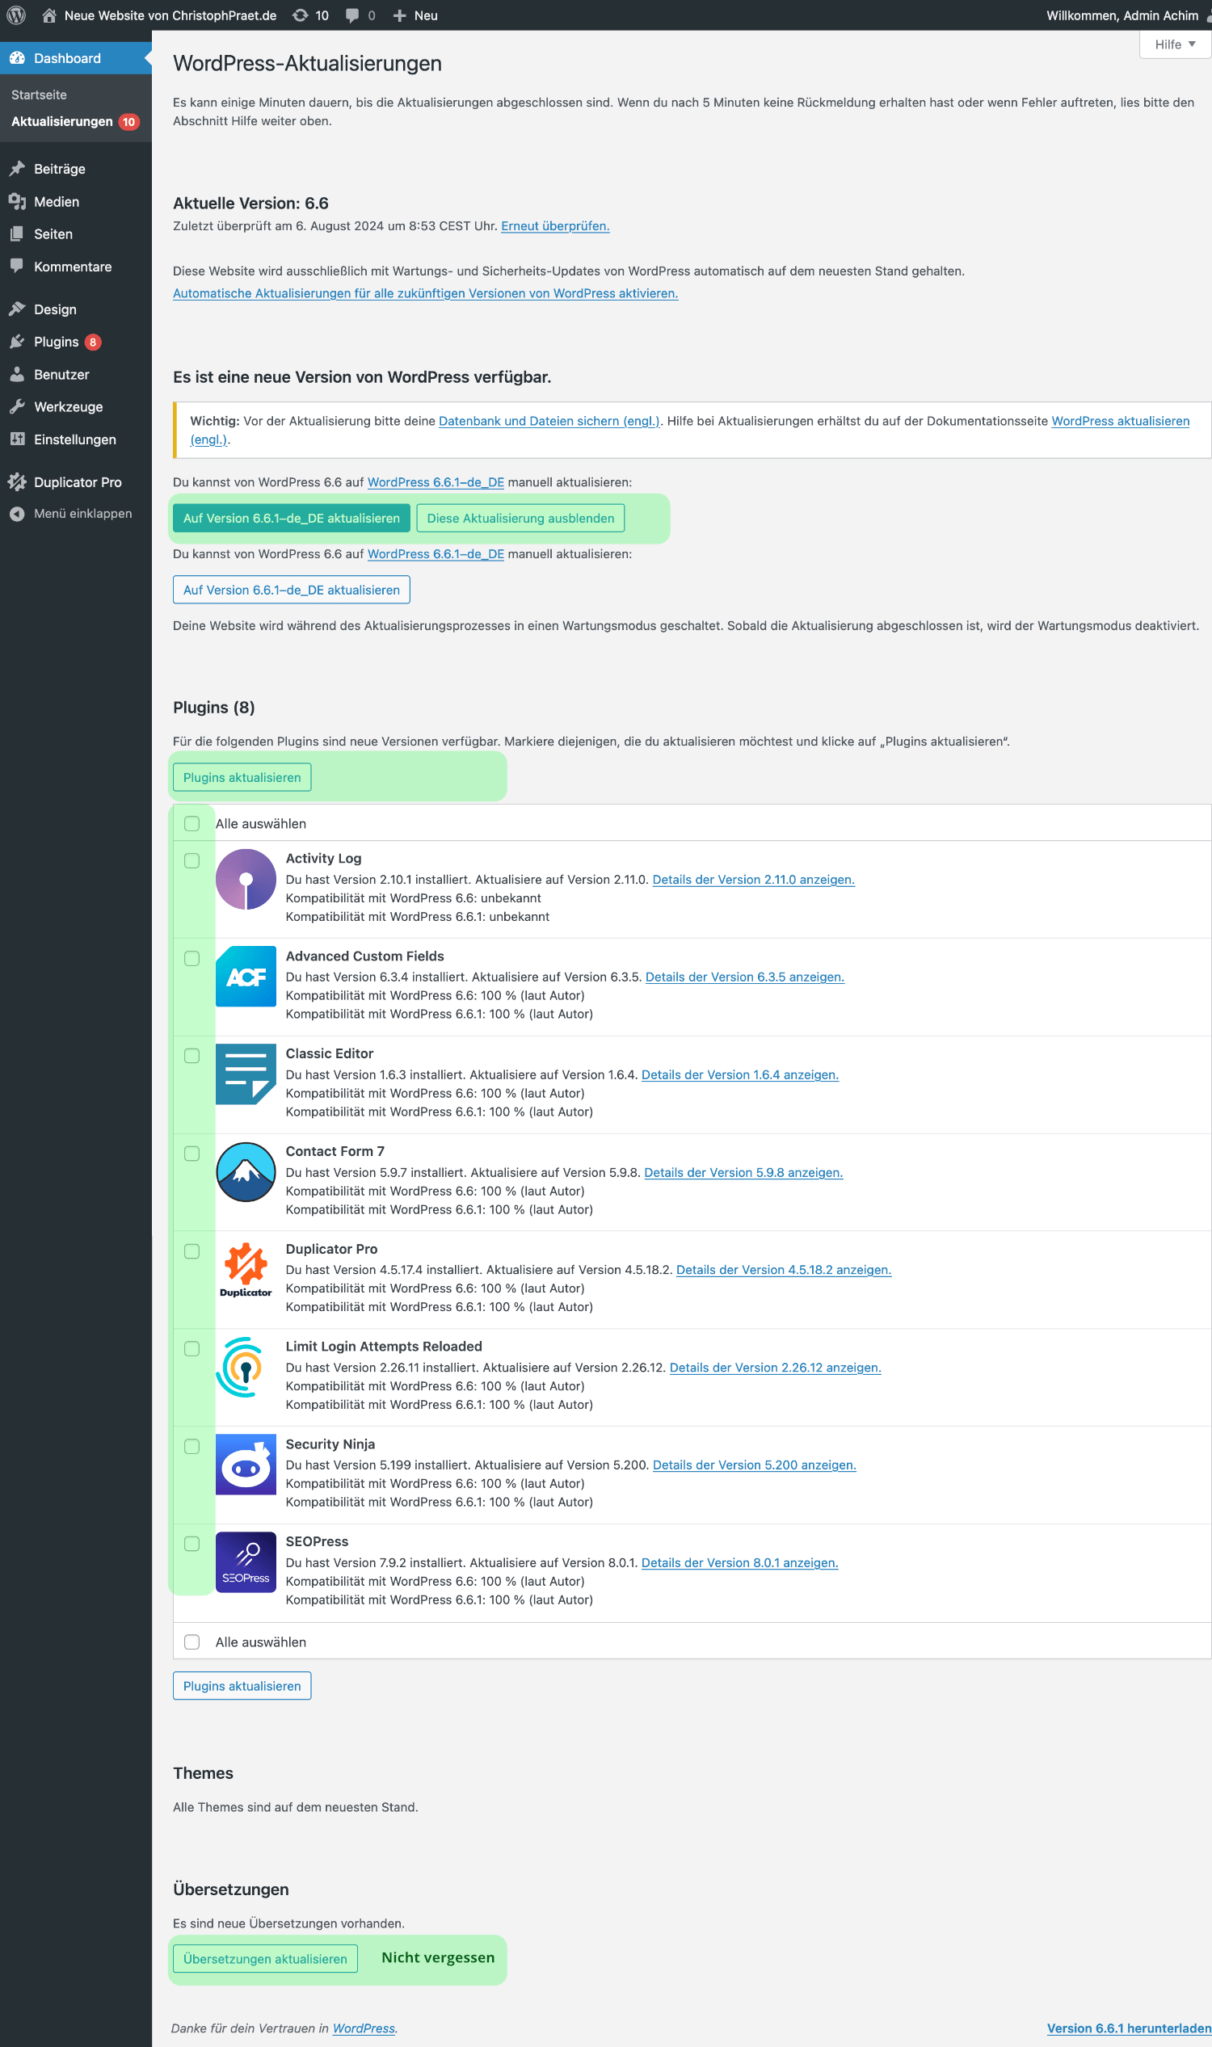1212x2047 pixels.
Task: Click the Kommentare speech bubble icon
Action: tap(17, 267)
